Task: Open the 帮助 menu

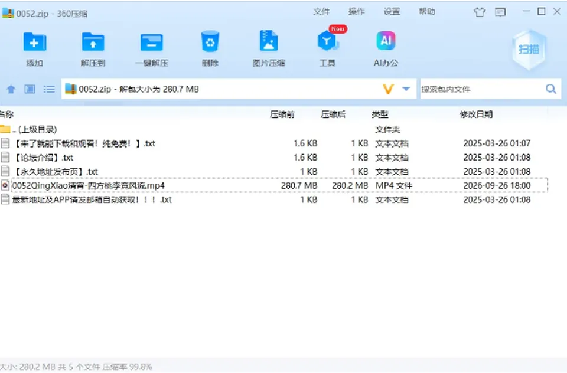Action: tap(427, 12)
